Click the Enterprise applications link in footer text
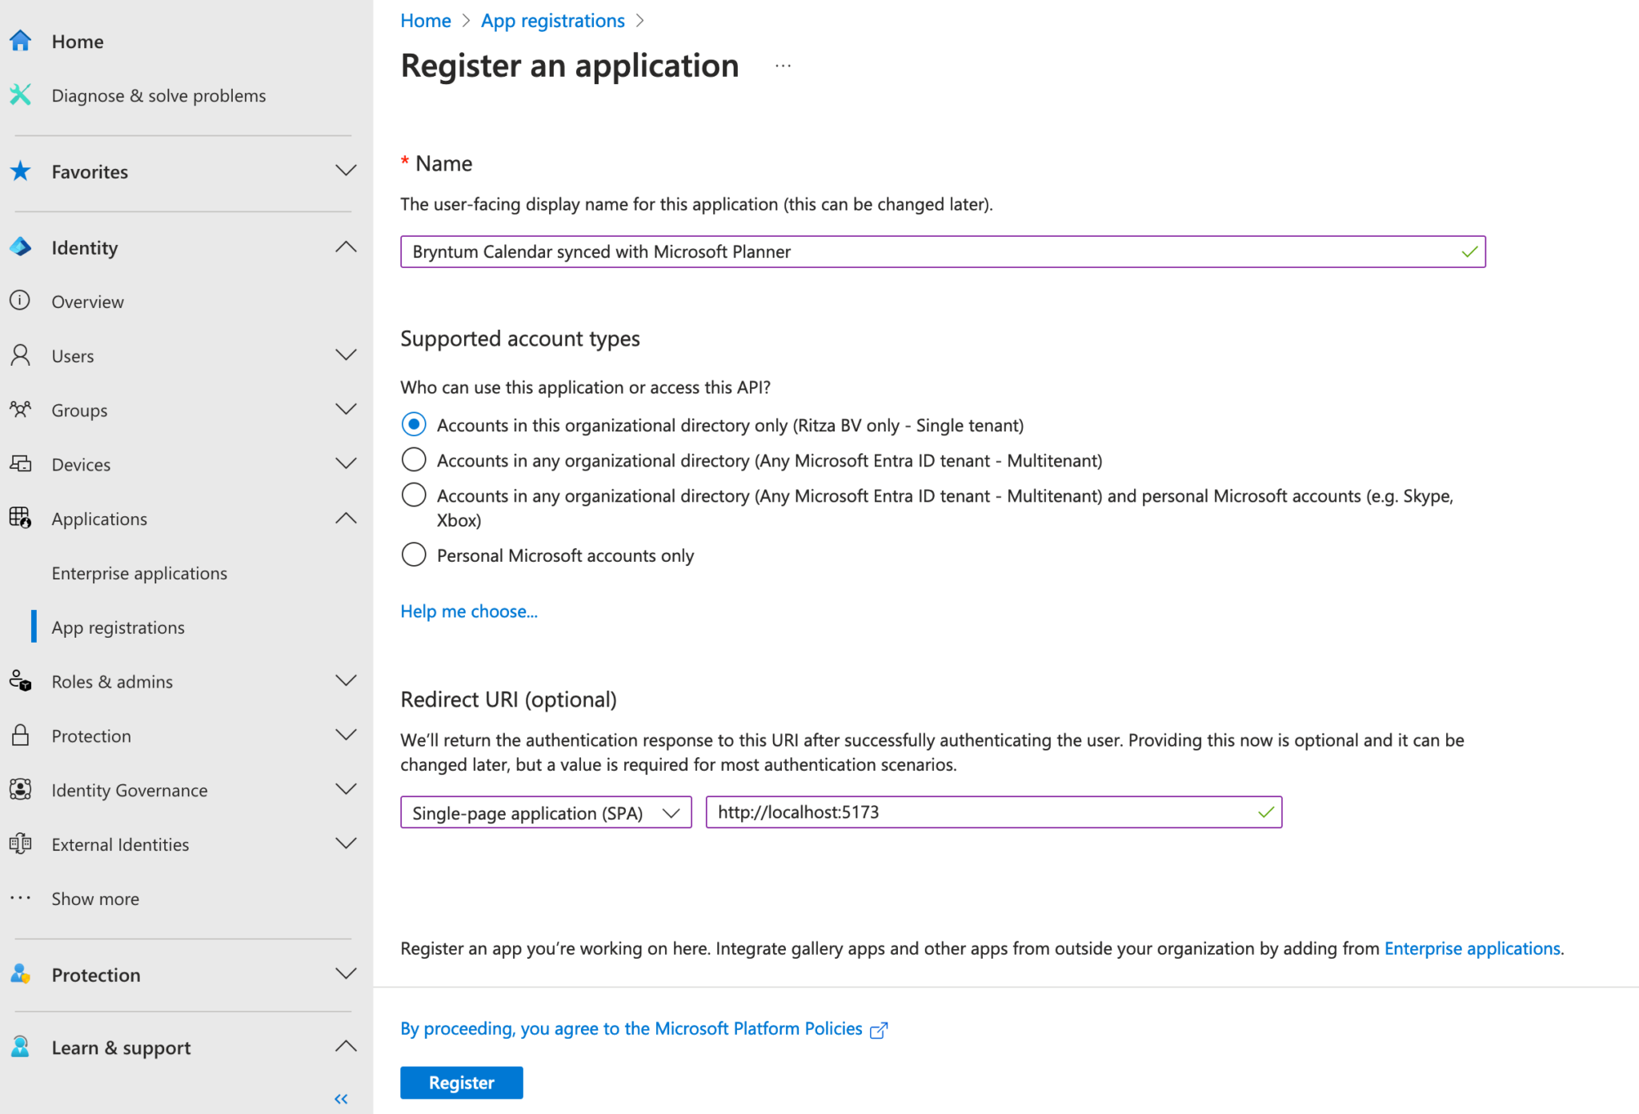 click(1473, 948)
